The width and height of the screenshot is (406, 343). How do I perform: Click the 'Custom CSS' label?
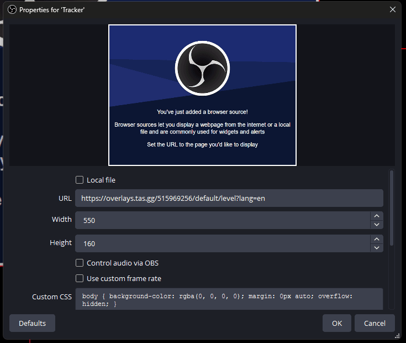(x=52, y=297)
